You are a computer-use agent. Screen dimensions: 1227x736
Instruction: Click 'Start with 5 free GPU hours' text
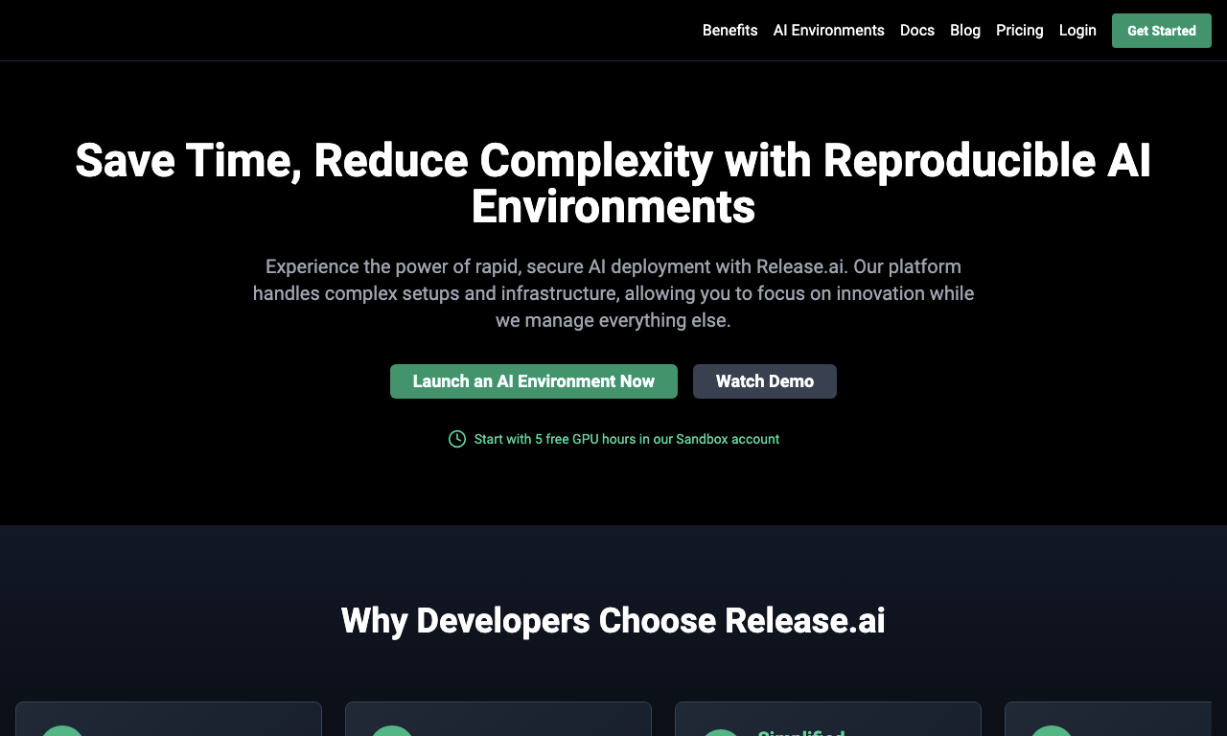point(627,439)
